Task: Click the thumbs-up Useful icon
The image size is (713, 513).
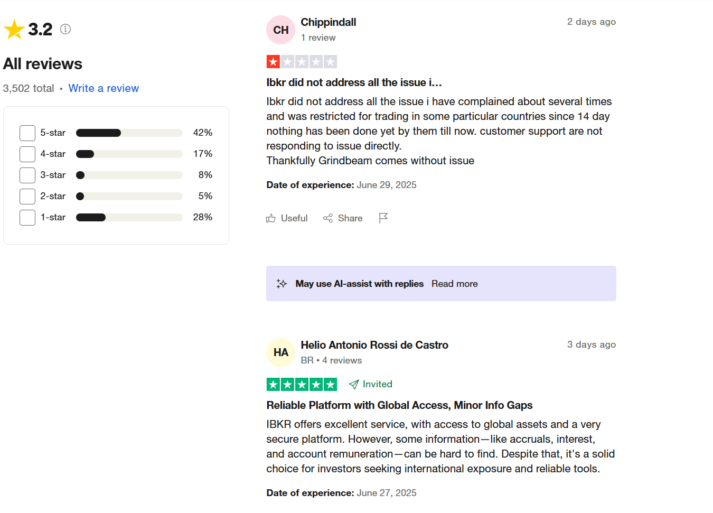Action: [271, 218]
